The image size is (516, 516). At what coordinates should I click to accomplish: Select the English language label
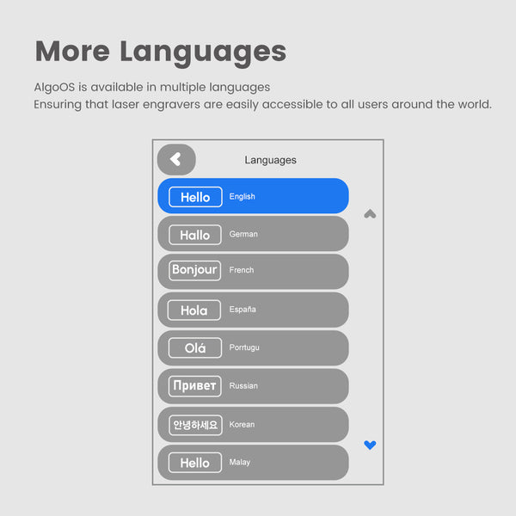(242, 197)
